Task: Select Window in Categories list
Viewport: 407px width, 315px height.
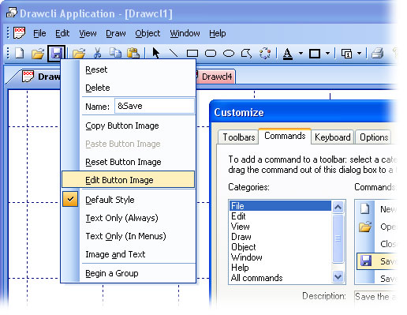Action: pos(281,257)
